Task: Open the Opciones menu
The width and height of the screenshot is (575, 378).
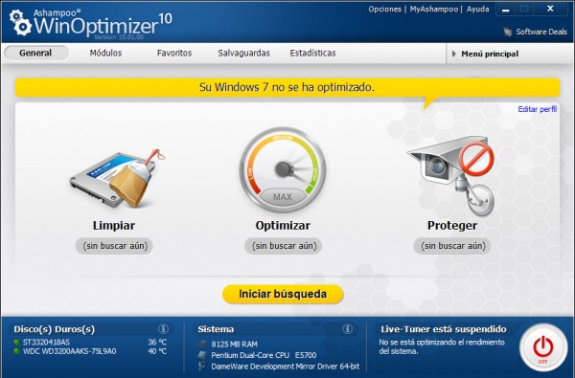Action: tap(385, 10)
